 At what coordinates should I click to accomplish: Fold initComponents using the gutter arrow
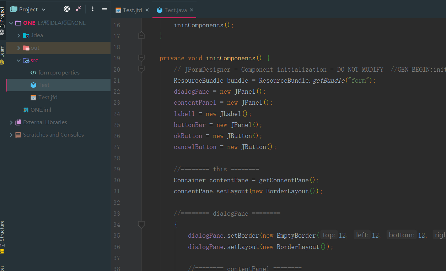141,58
